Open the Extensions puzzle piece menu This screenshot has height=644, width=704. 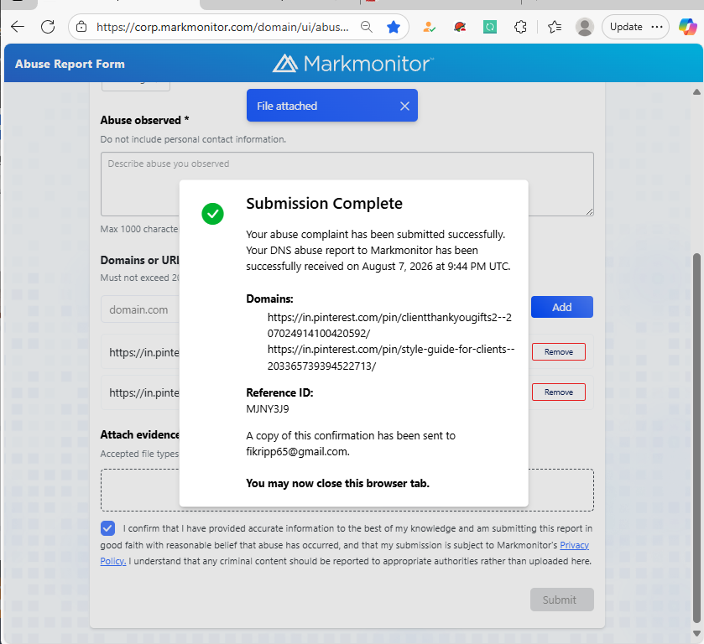click(x=520, y=27)
